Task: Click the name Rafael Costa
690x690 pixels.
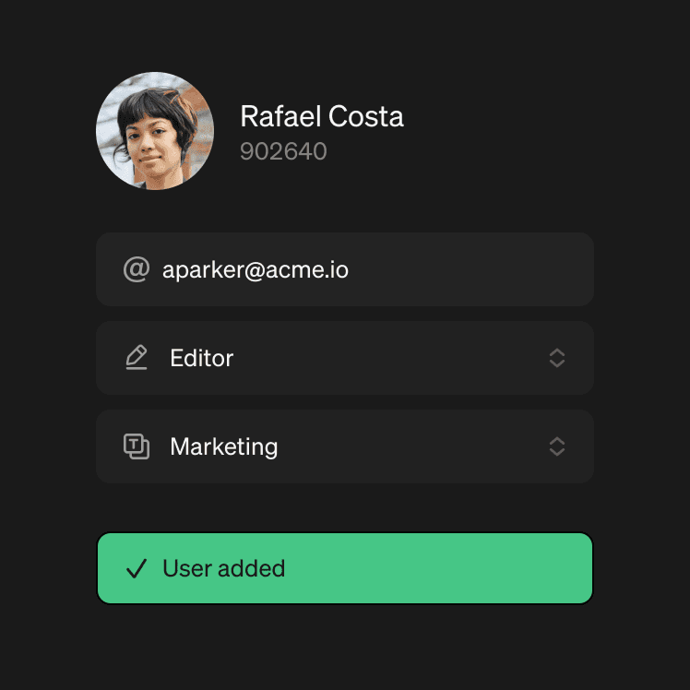Action: click(x=322, y=117)
